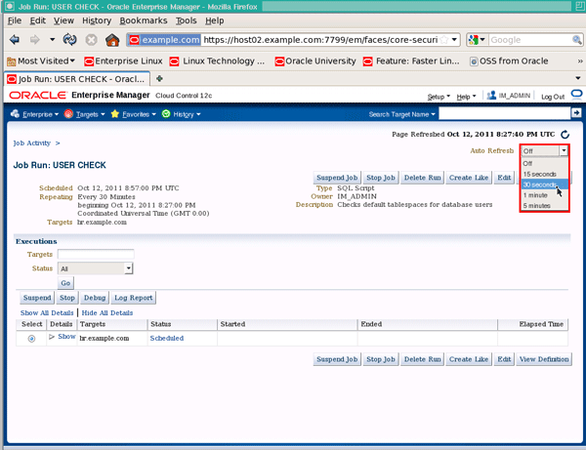This screenshot has height=450, width=586.
Task: Click Log Out
Action: [553, 97]
